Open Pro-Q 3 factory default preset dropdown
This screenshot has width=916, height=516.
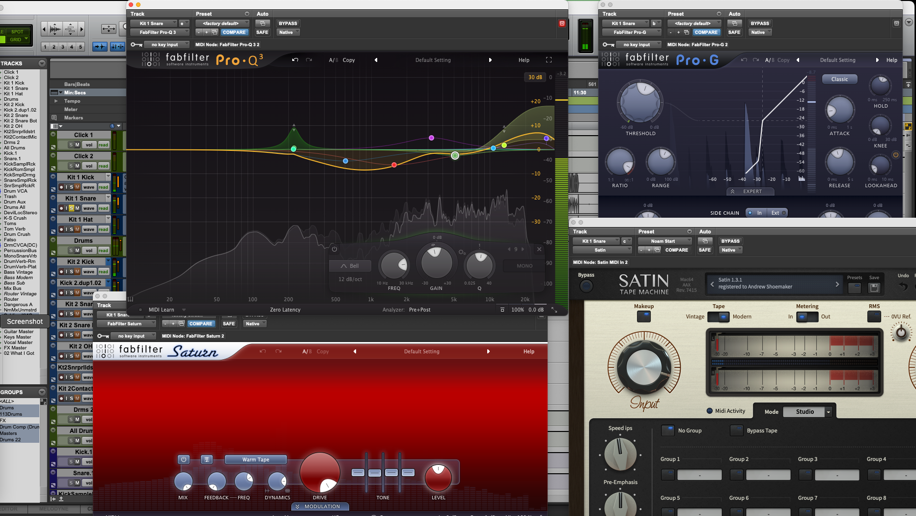click(222, 23)
